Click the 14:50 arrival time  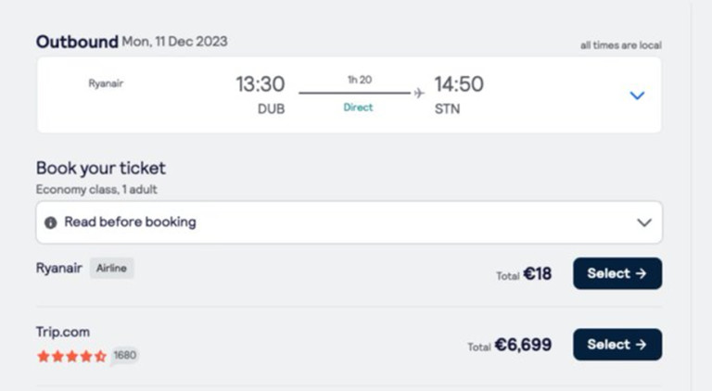click(x=459, y=84)
